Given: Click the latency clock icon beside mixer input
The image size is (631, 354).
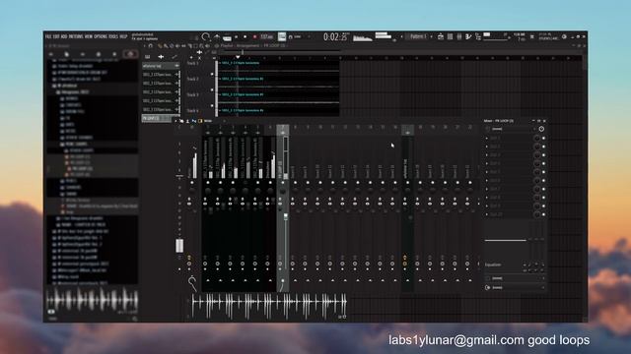Looking at the screenshot, I should 541,129.
